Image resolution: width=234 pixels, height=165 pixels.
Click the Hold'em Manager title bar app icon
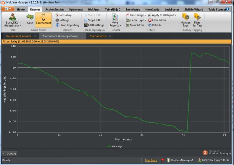click(3, 3)
